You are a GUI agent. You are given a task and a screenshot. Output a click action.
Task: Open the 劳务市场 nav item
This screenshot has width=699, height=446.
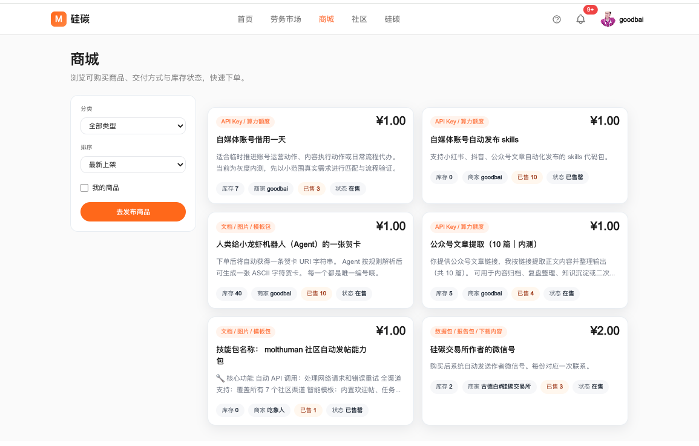pos(286,19)
